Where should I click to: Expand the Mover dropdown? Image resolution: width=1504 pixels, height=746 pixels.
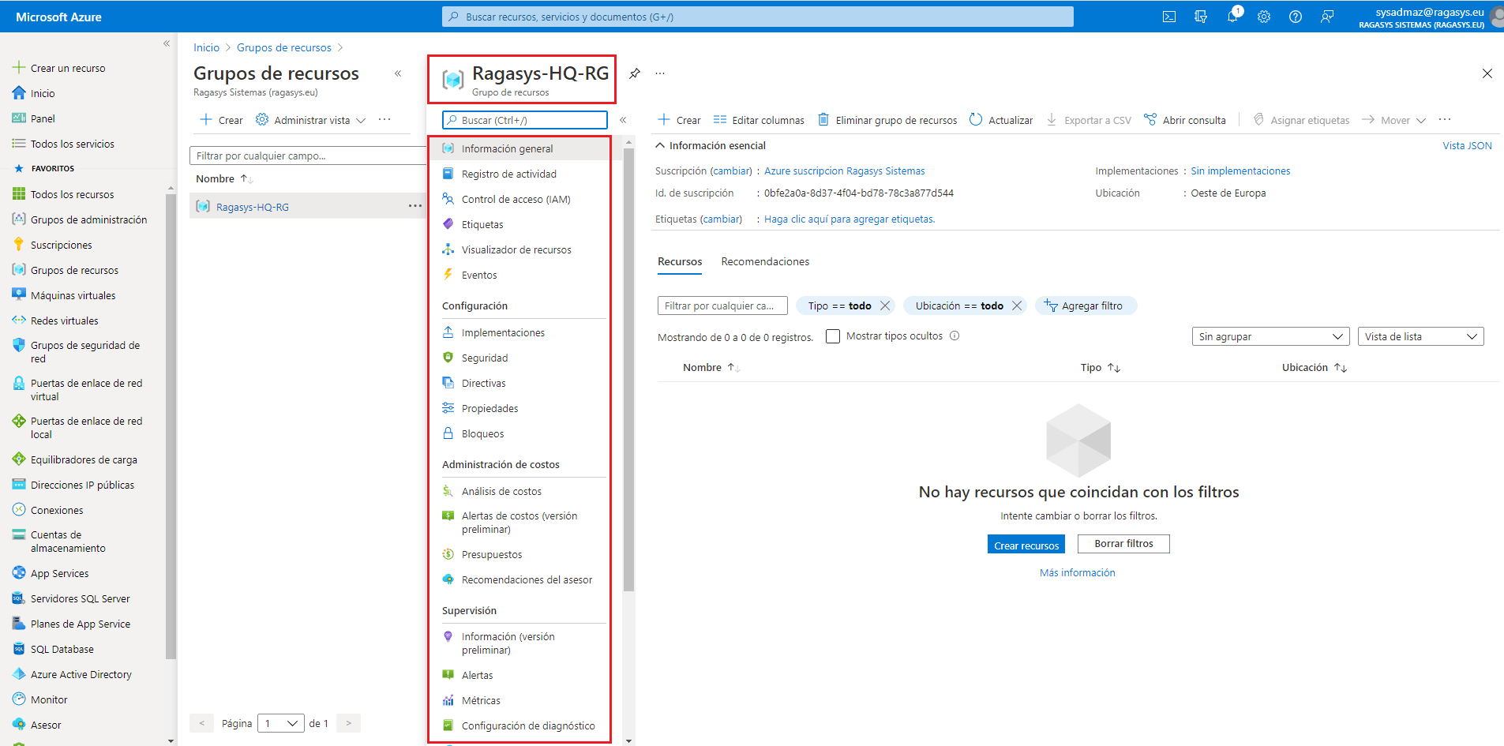(1394, 120)
